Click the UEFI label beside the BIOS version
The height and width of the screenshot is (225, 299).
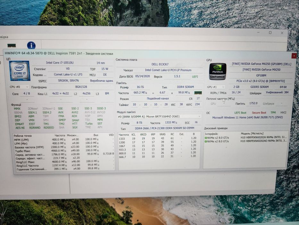tap(195, 76)
